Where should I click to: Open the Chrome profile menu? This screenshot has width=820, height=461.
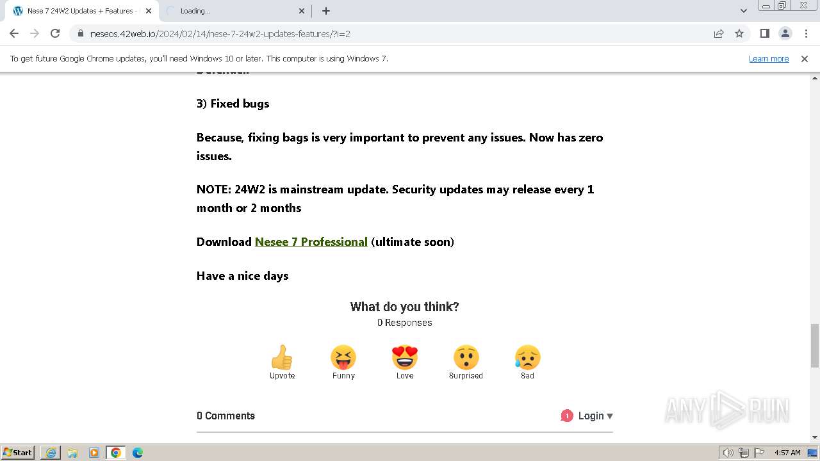785,33
